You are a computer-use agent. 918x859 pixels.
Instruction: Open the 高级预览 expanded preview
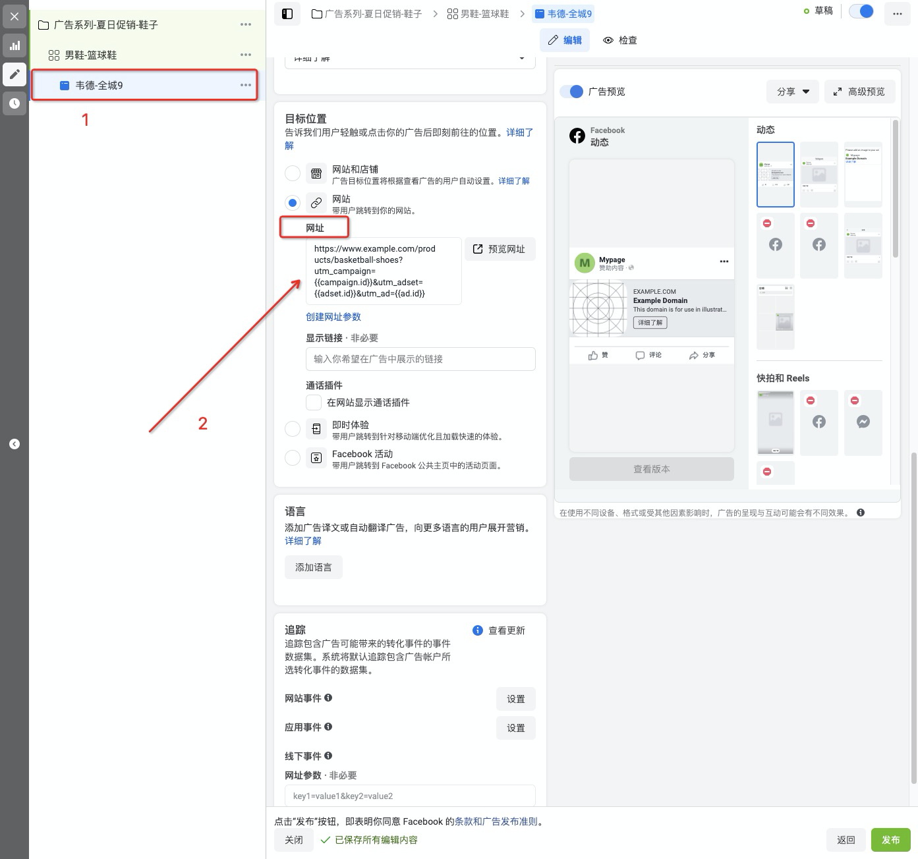pos(859,92)
